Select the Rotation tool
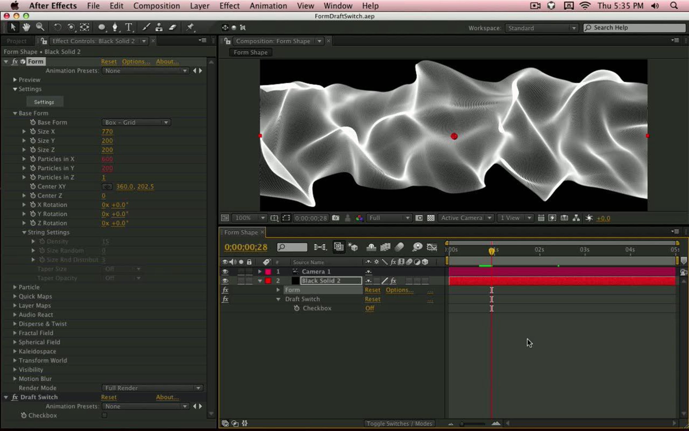This screenshot has width=689, height=431. coord(57,27)
